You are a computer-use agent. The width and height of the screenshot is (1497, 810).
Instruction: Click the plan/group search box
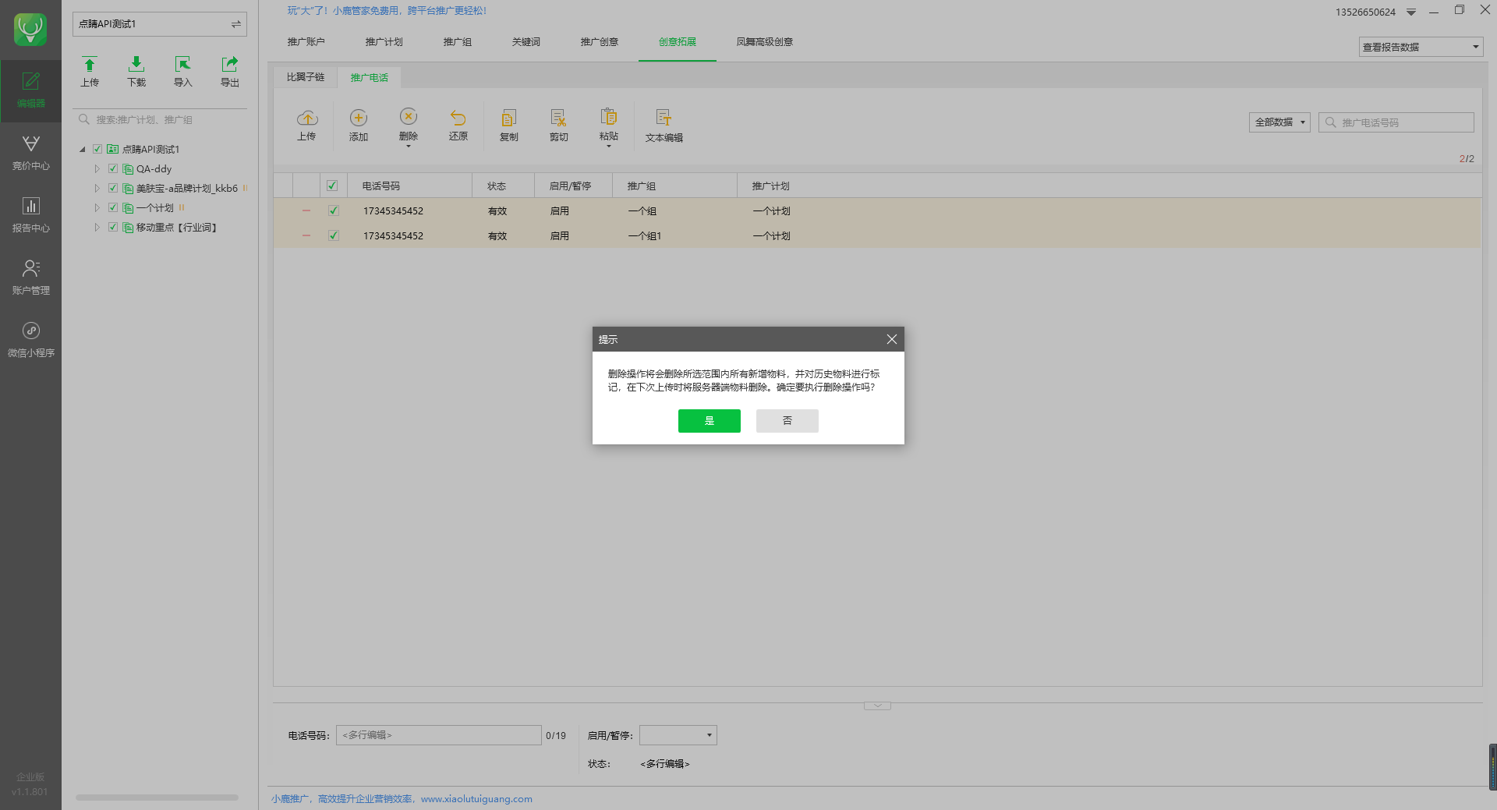[x=160, y=120]
